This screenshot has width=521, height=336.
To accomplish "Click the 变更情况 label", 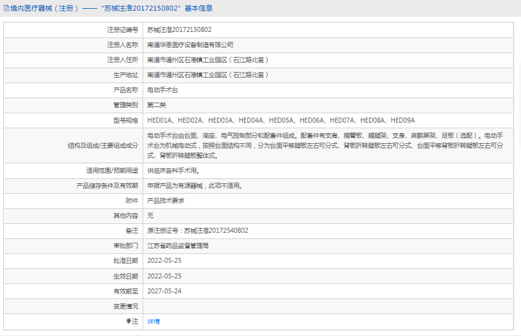I will pos(126,306).
